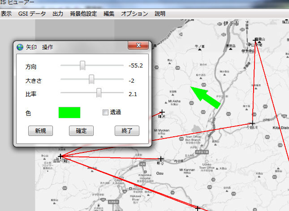This screenshot has width=289, height=211.
Task: Click the green color swatch
Action: pos(69,113)
